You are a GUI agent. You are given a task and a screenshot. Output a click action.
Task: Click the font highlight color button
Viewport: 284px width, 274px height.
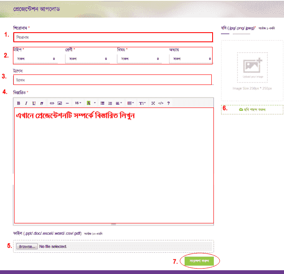(x=89, y=103)
